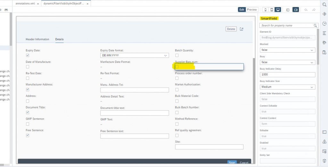Toggle the Manufacturer Address checkbox
The height and width of the screenshot is (167, 328).
pos(28,89)
